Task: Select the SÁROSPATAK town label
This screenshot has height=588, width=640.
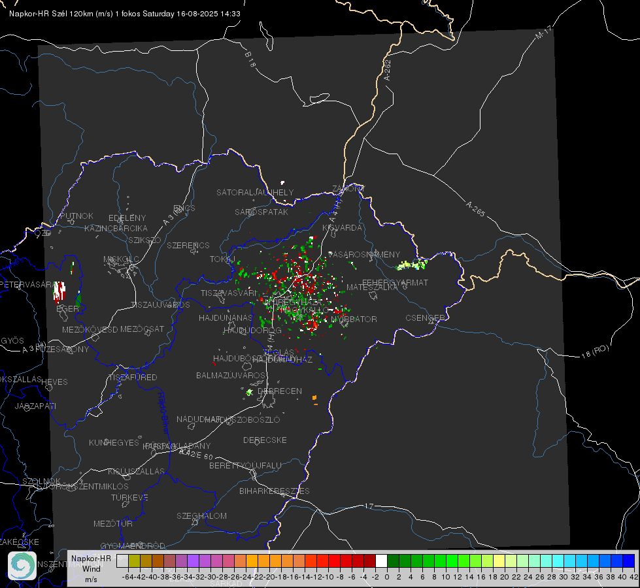Action: 261,212
